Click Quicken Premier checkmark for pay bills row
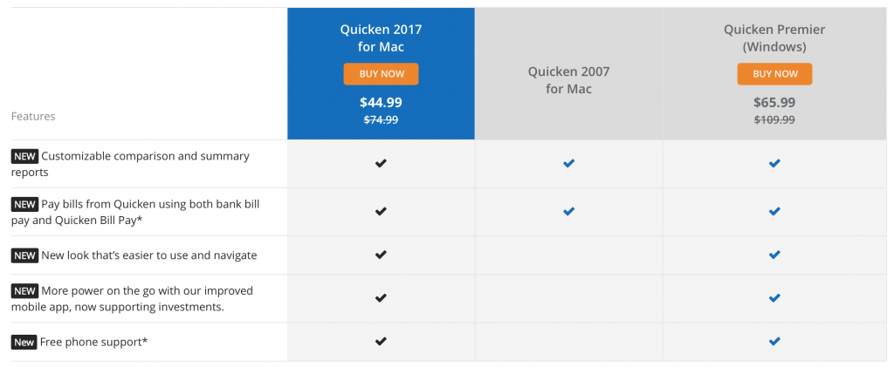Viewport: 894px width, 367px height. click(774, 212)
